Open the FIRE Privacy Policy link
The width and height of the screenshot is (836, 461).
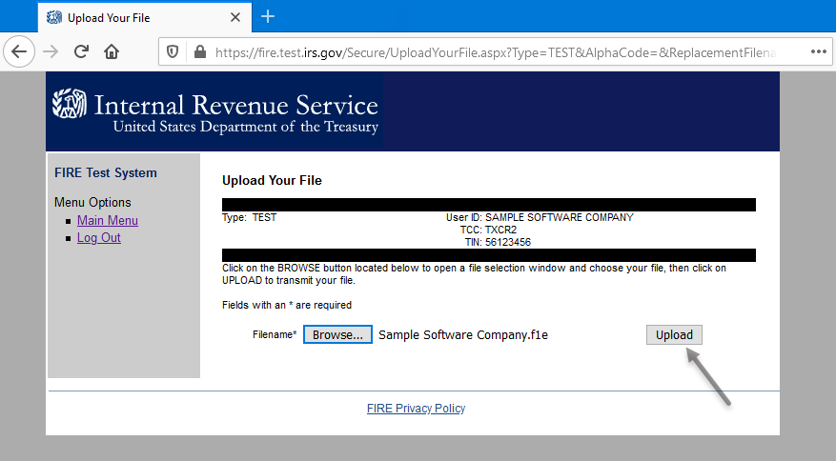[416, 409]
